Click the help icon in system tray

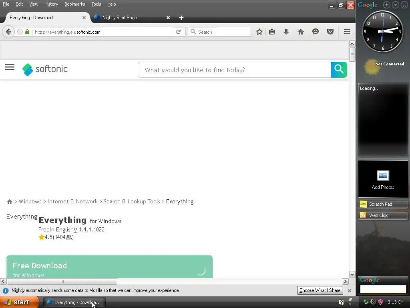click(x=341, y=302)
